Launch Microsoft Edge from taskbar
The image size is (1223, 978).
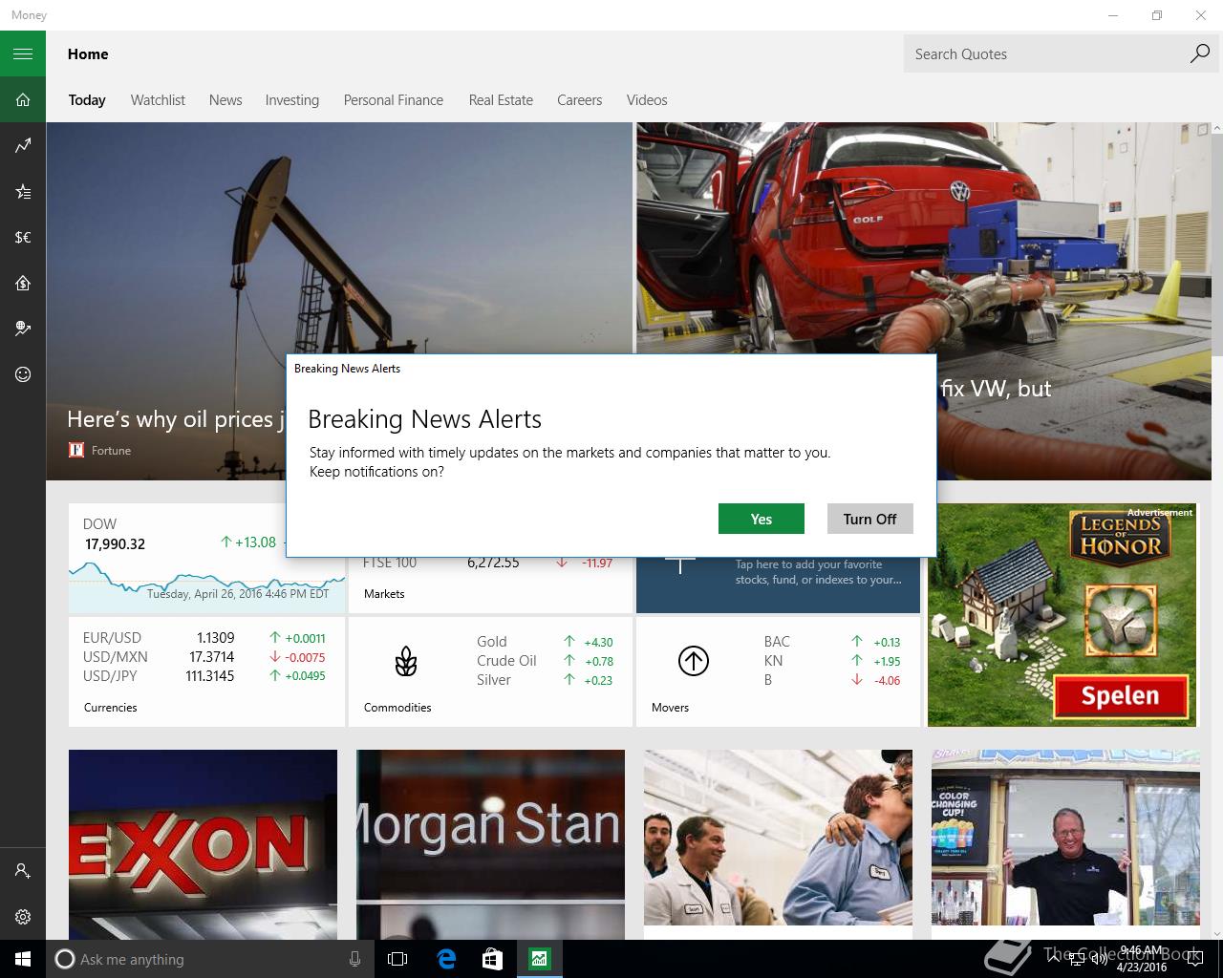pos(445,959)
